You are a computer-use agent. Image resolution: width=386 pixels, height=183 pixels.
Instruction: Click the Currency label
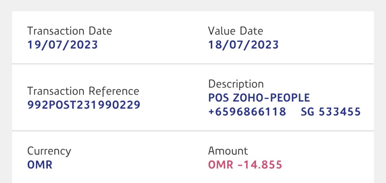pos(49,151)
